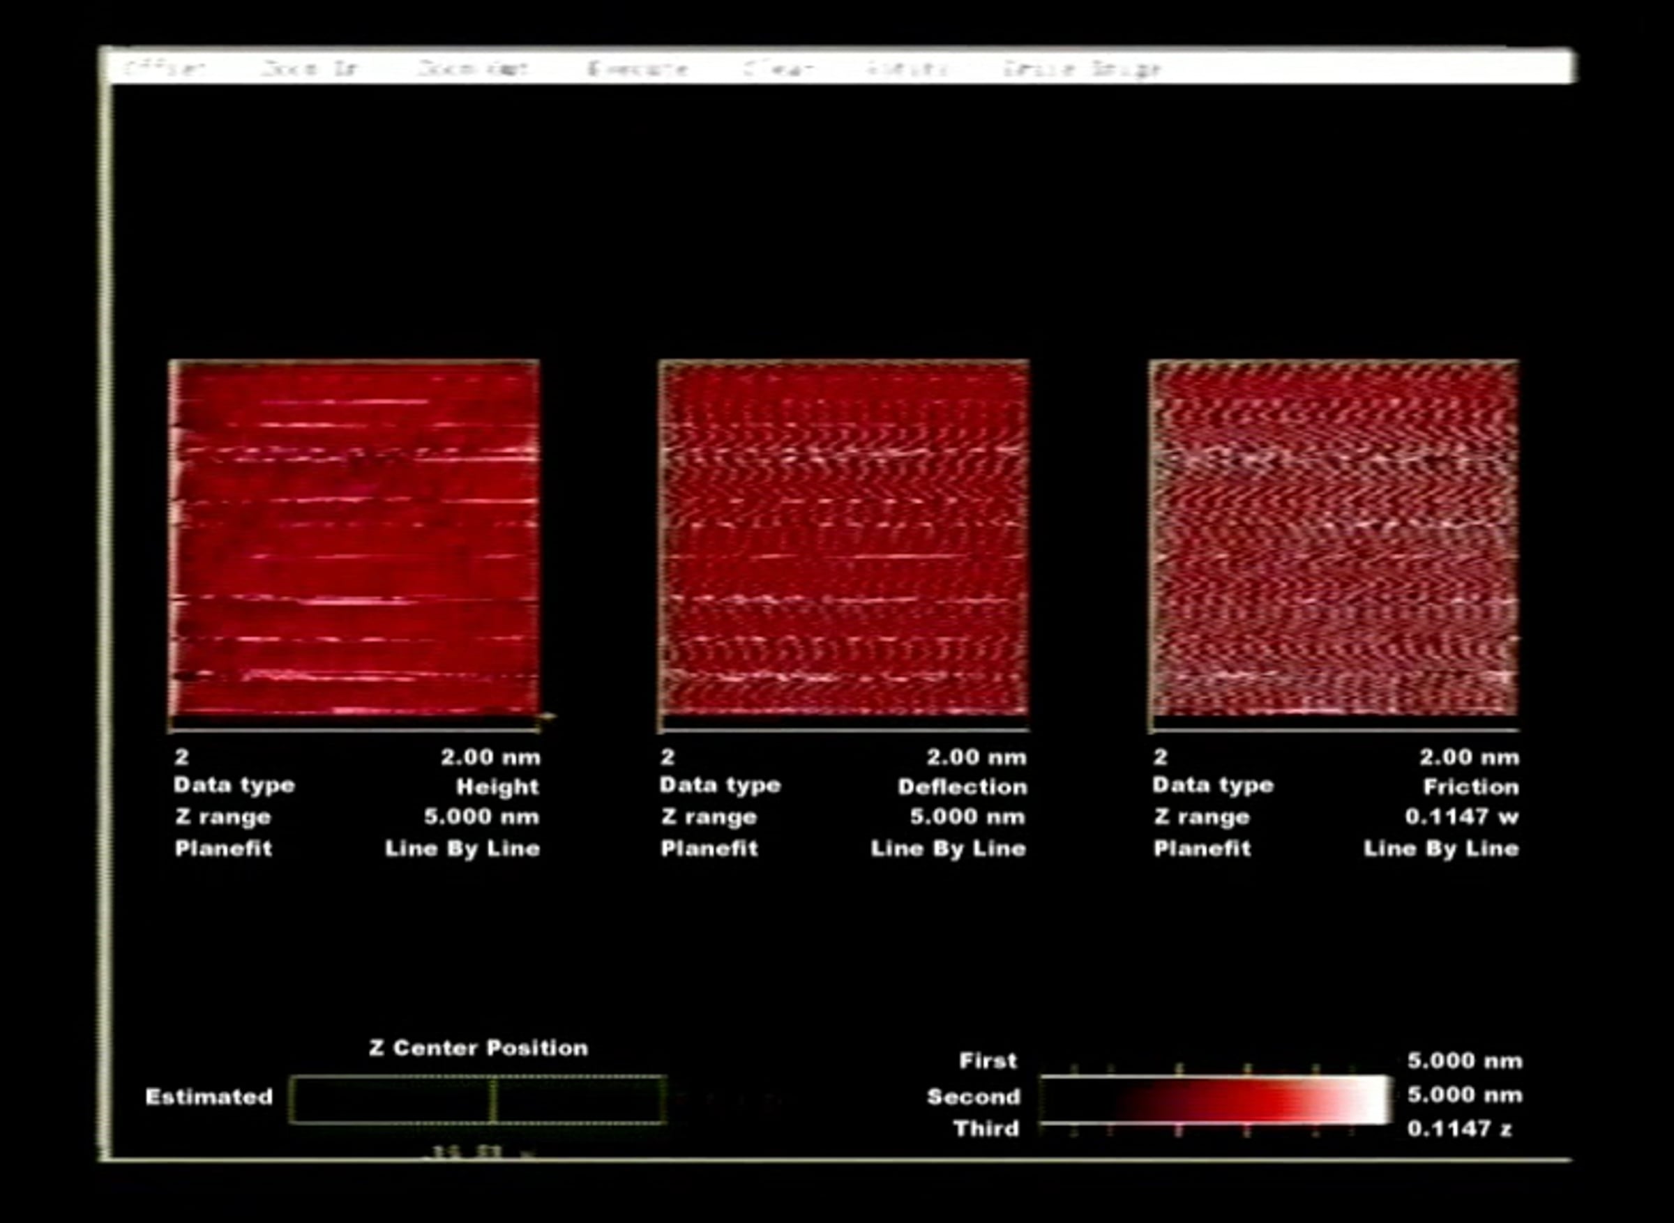Image resolution: width=1674 pixels, height=1223 pixels.
Task: Click the Z Center Position estimated bar
Action: pos(478,1100)
